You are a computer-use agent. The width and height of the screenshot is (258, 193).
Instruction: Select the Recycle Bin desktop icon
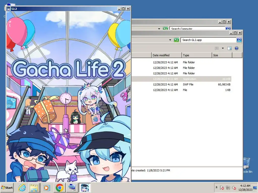coord(247,165)
